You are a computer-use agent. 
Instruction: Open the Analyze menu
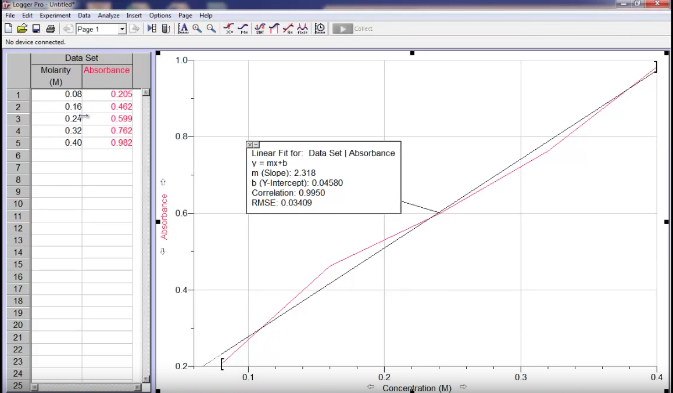(x=109, y=16)
